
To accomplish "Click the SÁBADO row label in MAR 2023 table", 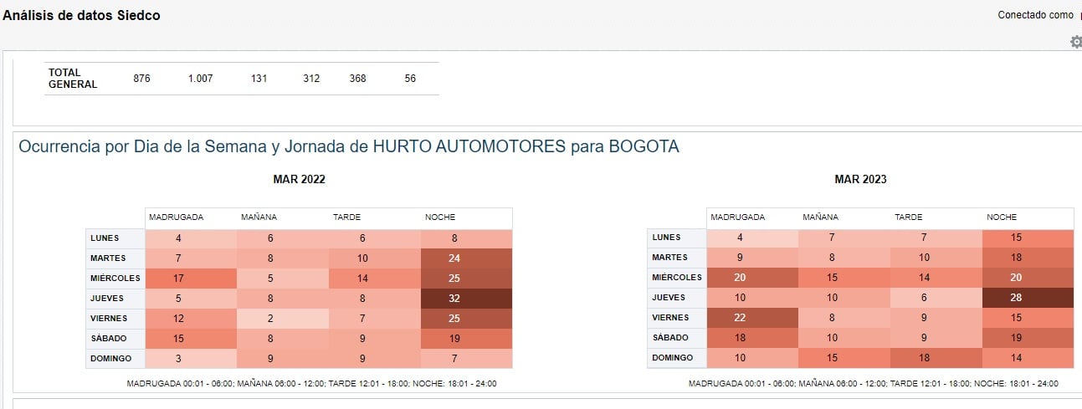I will (670, 338).
